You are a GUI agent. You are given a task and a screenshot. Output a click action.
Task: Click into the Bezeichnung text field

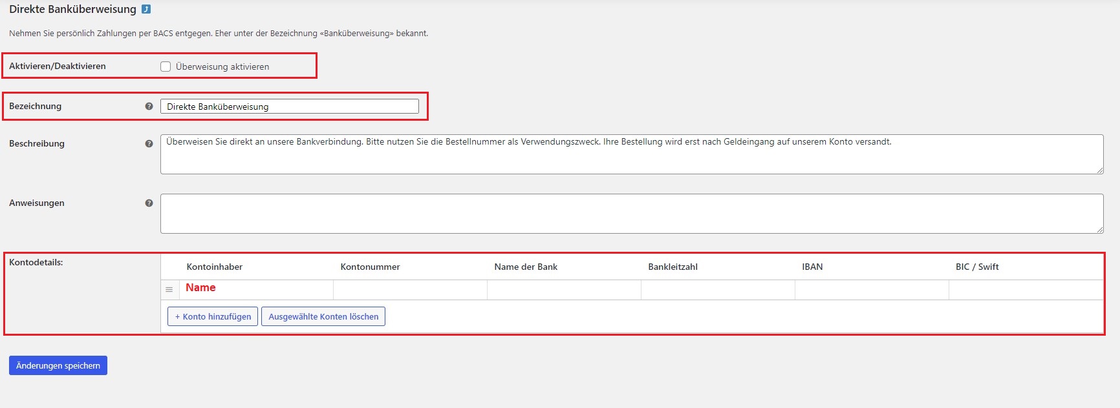point(289,107)
